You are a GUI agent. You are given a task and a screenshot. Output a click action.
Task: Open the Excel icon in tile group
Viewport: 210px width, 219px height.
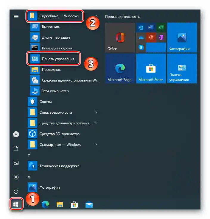tap(161, 27)
